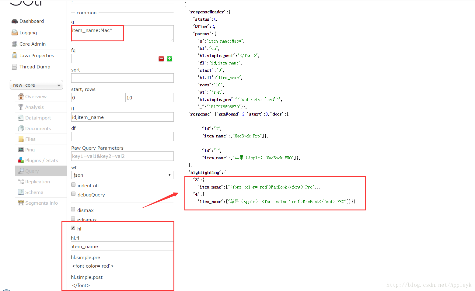Enable the edismax checkbox
475x291 pixels.
(73, 219)
